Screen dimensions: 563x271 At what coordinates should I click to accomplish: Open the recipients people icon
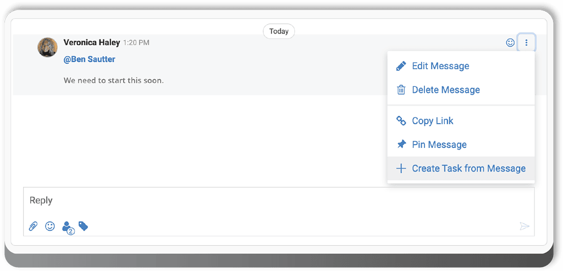click(67, 225)
